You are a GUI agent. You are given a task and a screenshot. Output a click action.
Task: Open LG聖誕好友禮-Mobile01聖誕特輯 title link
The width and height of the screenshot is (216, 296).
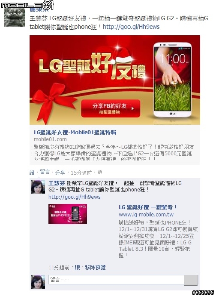(75, 132)
